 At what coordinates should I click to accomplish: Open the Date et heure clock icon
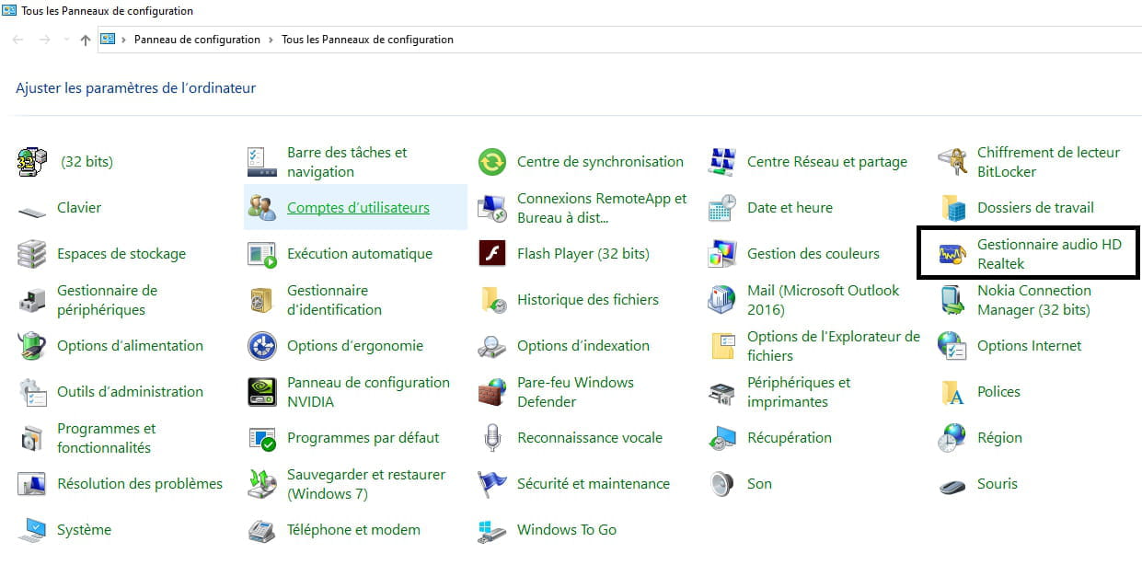722,208
